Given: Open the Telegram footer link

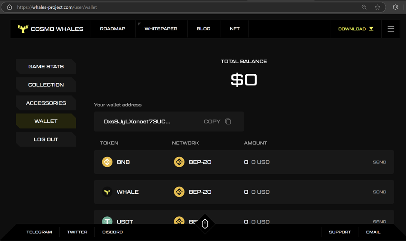Looking at the screenshot, I should 39,232.
